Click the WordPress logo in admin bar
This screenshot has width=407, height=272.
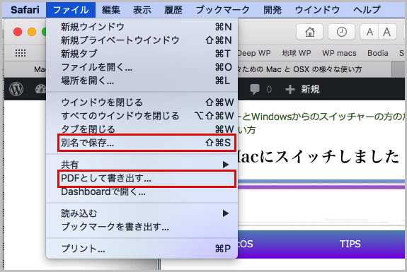pyautogui.click(x=16, y=89)
